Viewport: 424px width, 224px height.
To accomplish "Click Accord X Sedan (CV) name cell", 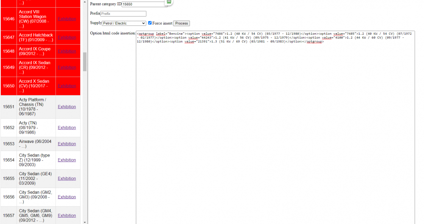I will [36, 86].
